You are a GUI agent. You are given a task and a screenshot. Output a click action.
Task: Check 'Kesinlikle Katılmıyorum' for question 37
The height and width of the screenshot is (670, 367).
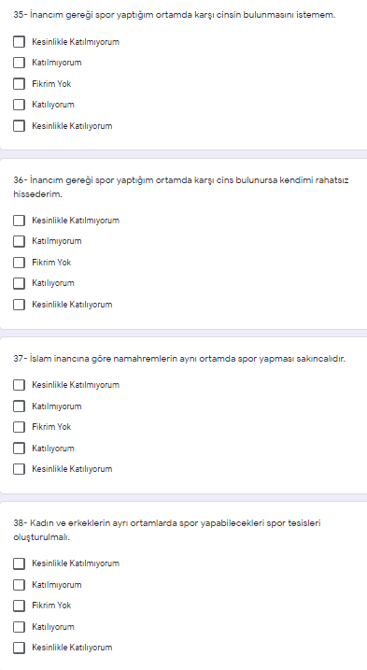click(x=19, y=385)
